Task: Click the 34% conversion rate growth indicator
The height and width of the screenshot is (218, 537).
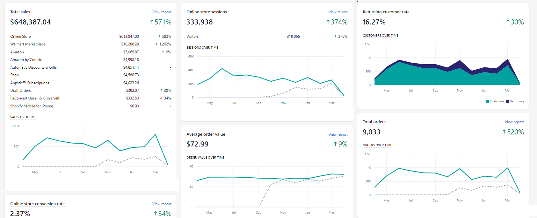Action: coord(163,214)
